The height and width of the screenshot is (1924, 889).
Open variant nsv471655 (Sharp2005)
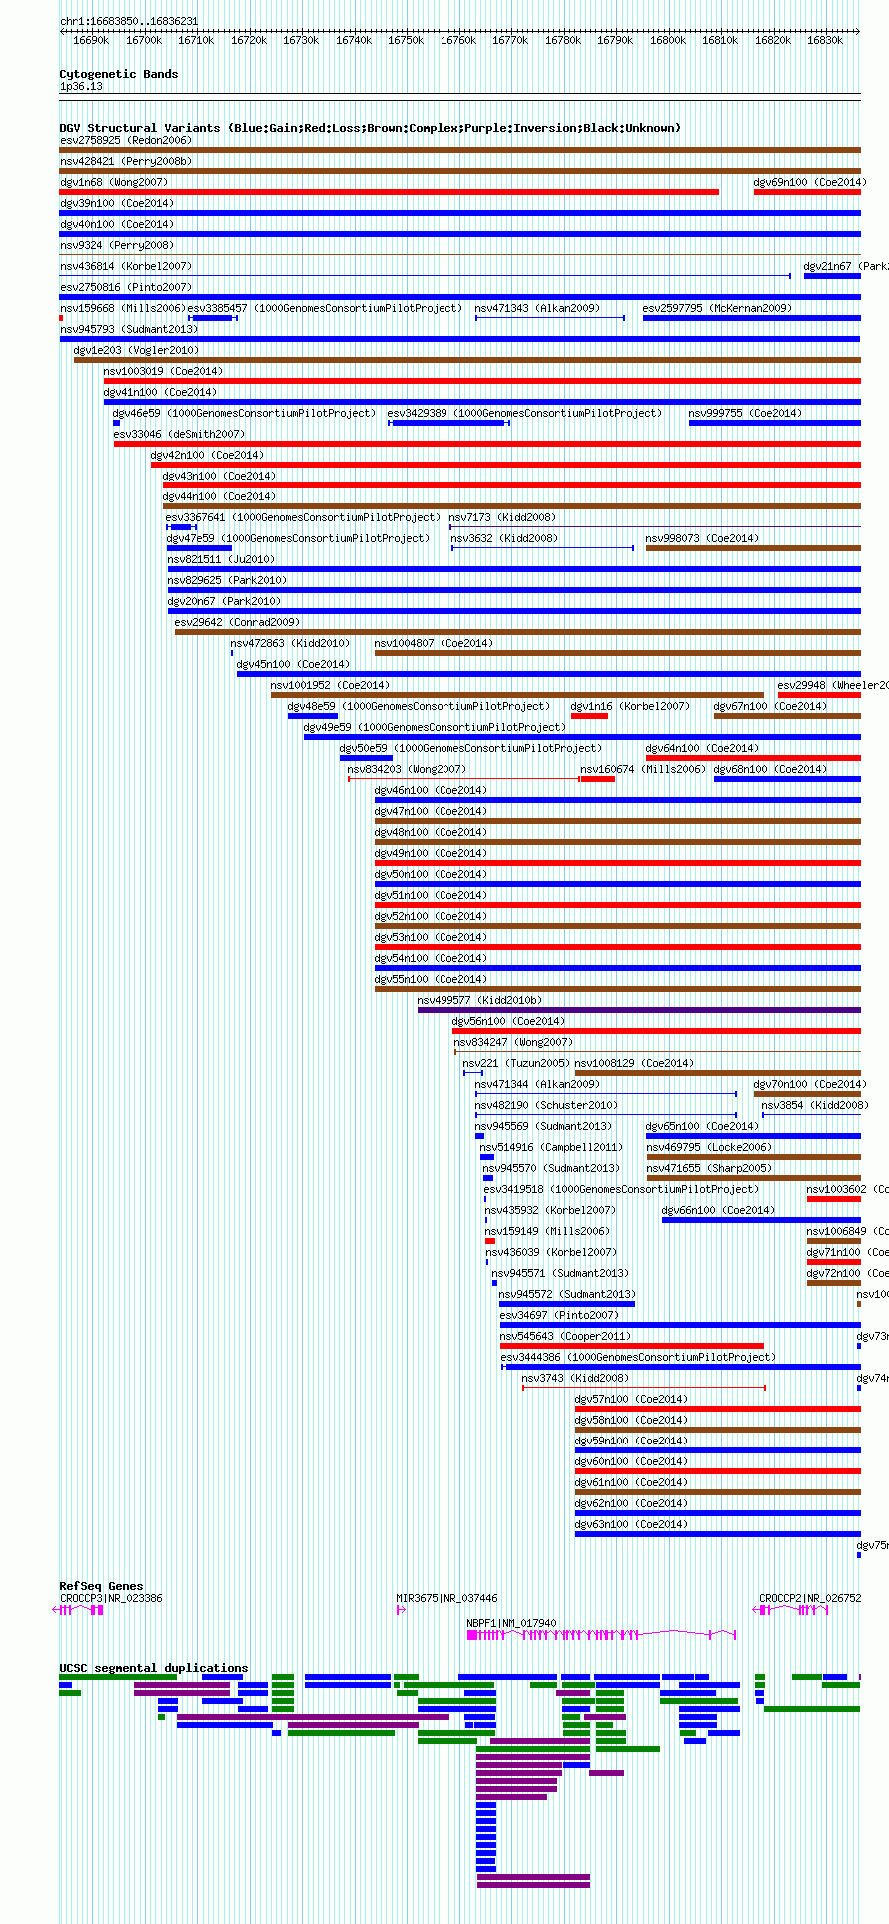pos(709,1168)
